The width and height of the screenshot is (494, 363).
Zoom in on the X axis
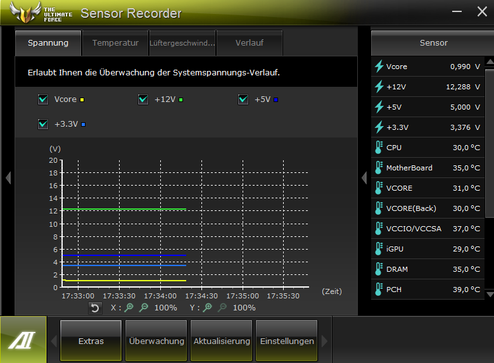tap(129, 307)
